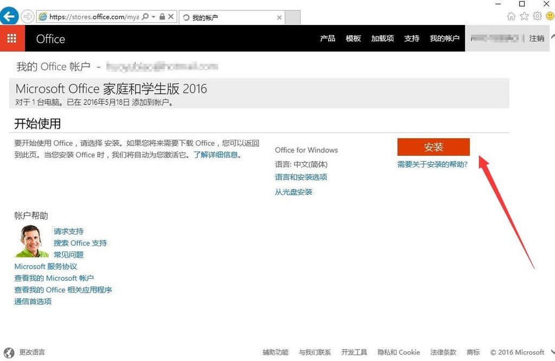Click the 从光盘安装 link
This screenshot has height=361, width=555.
294,192
